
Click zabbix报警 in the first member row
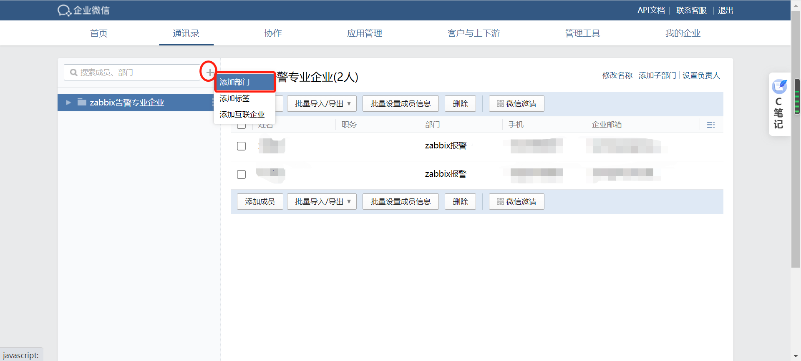click(446, 145)
